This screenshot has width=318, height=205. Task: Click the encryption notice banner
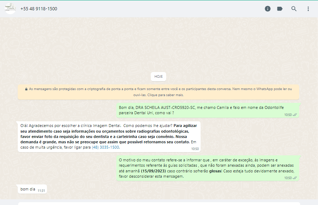[158, 92]
